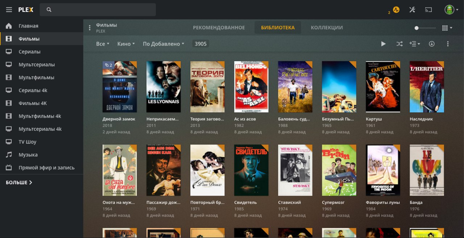464x238 pixels.
Task: Shuffle the movie library
Action: click(399, 44)
